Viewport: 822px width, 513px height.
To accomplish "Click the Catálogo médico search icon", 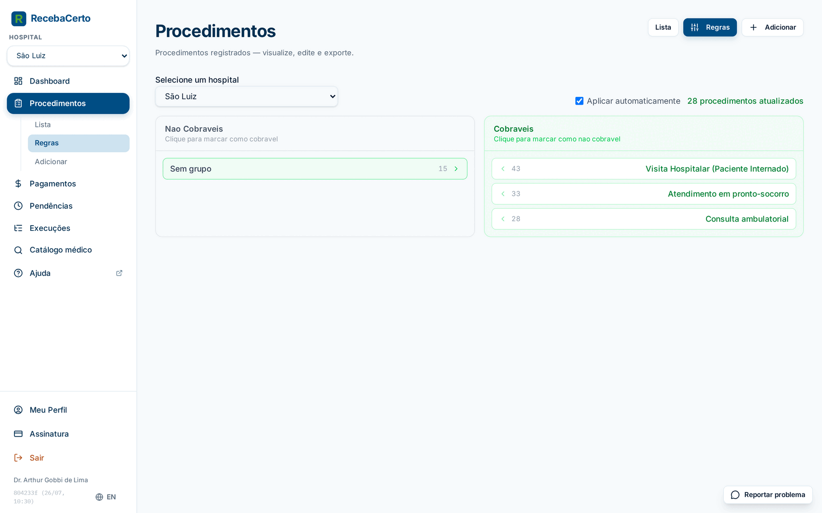I will [18, 250].
